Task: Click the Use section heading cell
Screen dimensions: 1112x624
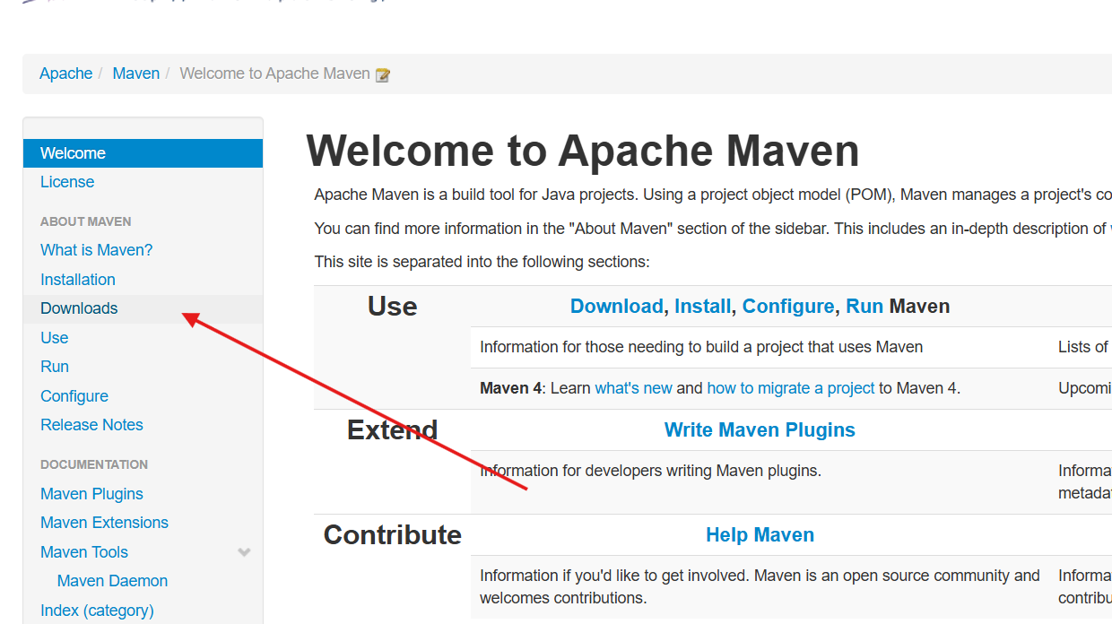Action: pos(392,307)
